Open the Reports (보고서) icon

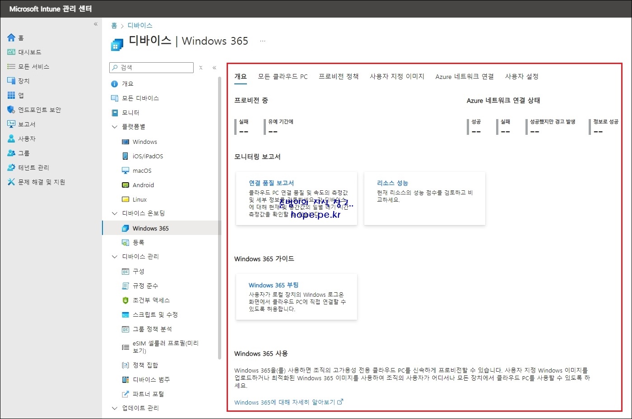(x=11, y=124)
